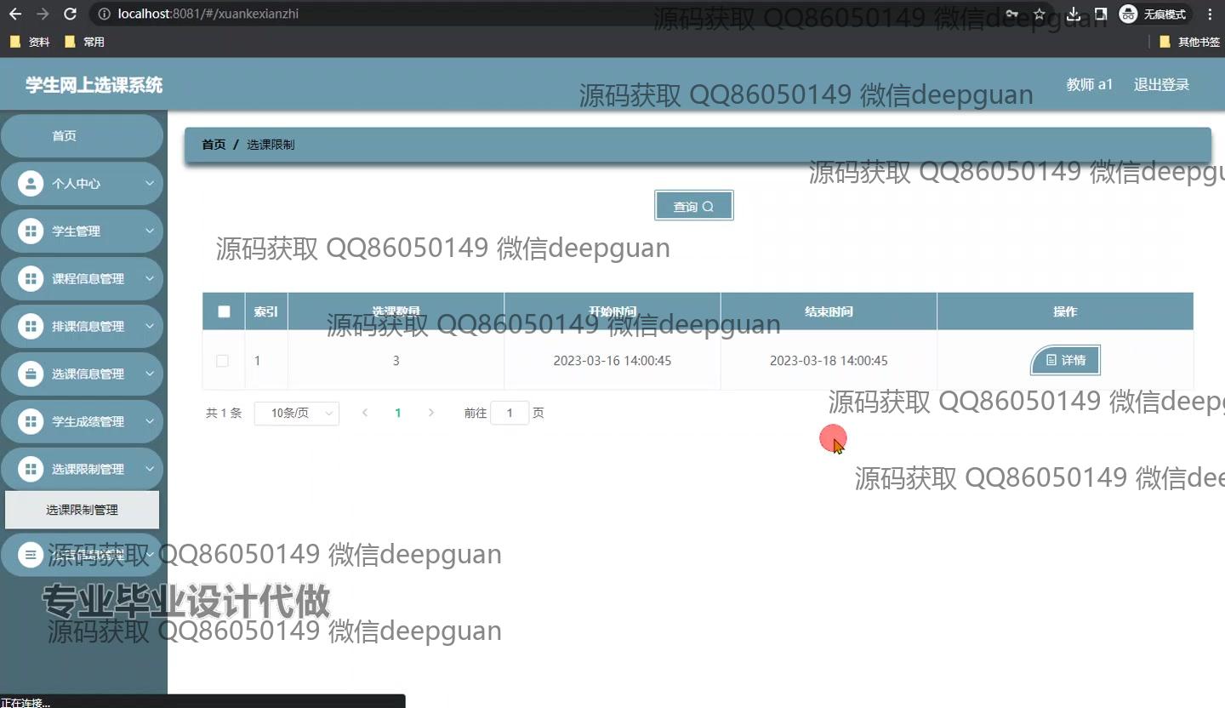
Task: Open the 常用 bookmark folder
Action: coord(84,42)
